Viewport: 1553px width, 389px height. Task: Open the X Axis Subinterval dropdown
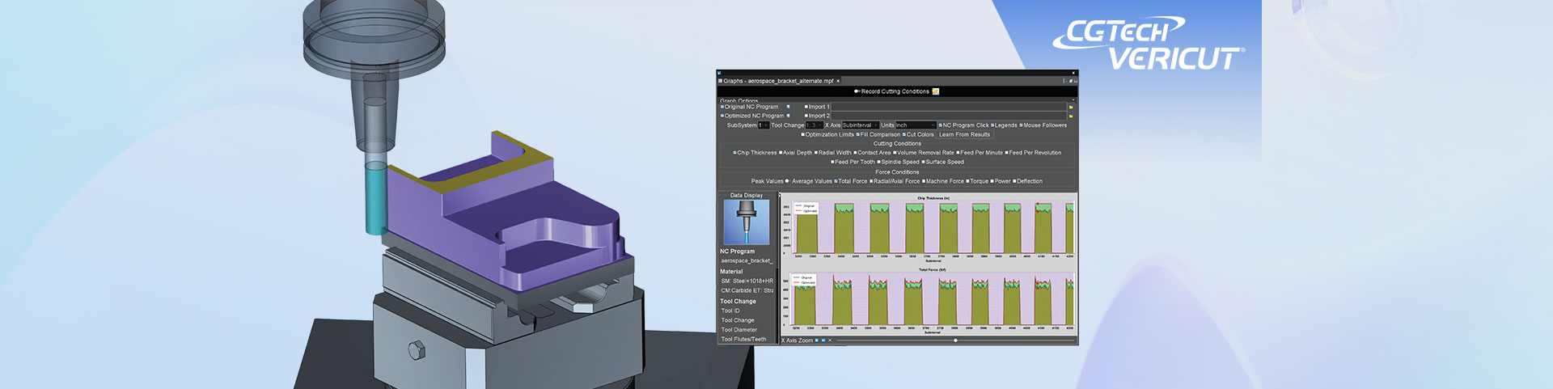point(860,125)
